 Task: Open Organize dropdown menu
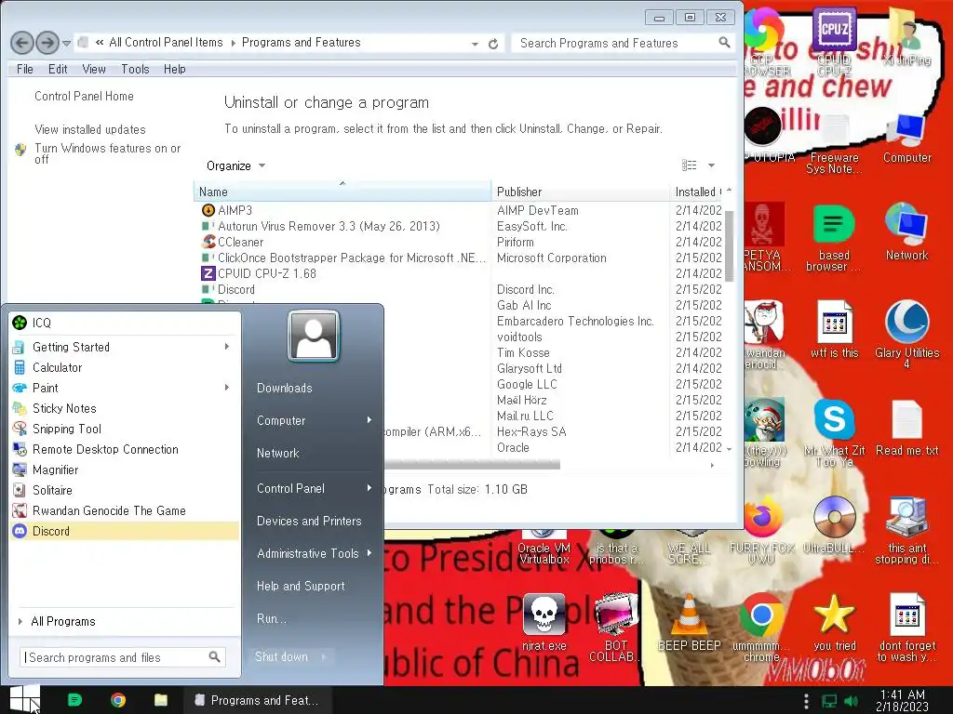click(x=235, y=165)
